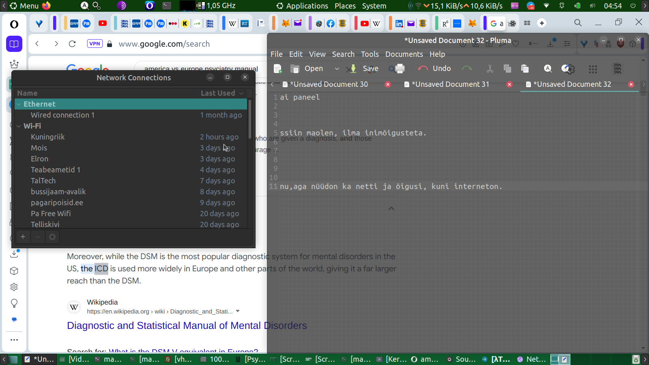Open the Applications menu in top panel
649x365 pixels.
coord(307,6)
